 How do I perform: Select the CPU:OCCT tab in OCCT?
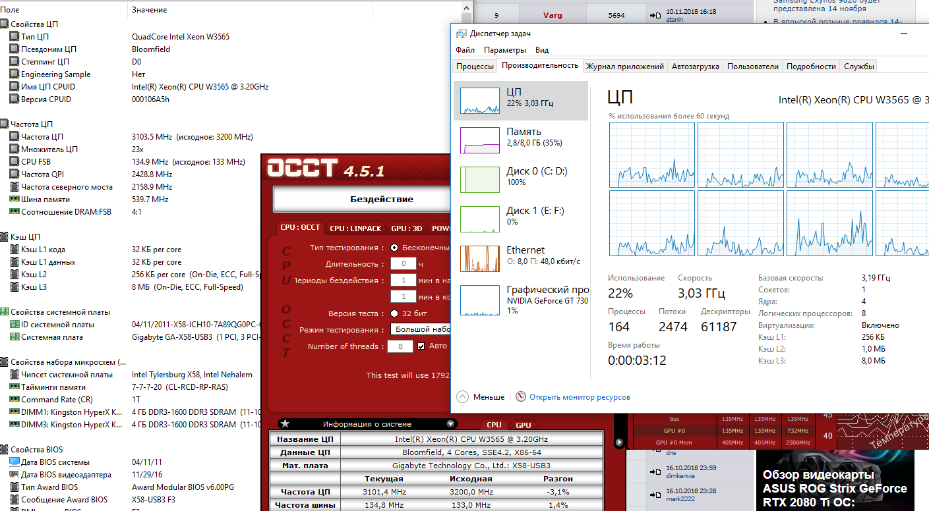click(x=300, y=227)
